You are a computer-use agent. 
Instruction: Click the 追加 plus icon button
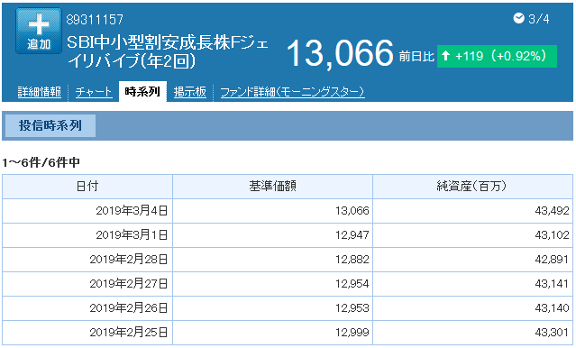(x=39, y=31)
